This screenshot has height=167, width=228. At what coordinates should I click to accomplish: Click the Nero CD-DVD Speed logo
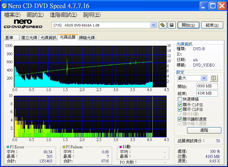pos(23,24)
